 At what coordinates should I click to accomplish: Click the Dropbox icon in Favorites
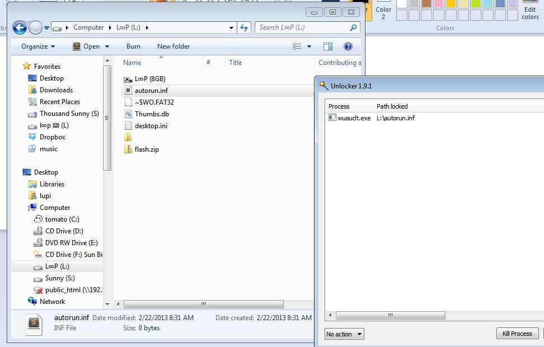[32, 137]
